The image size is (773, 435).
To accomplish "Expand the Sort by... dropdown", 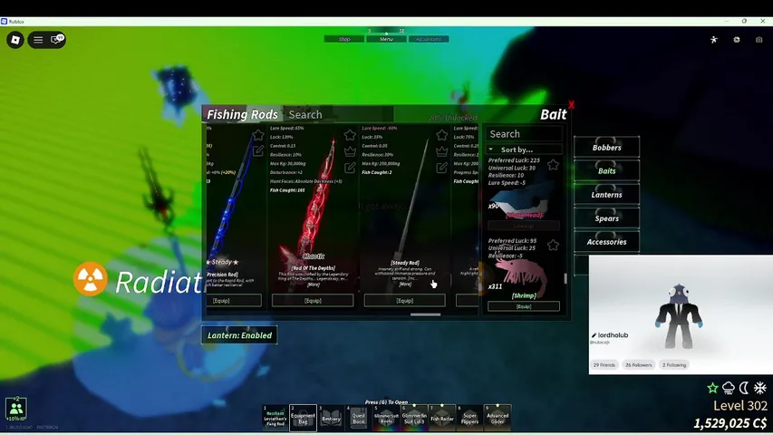I will click(524, 150).
